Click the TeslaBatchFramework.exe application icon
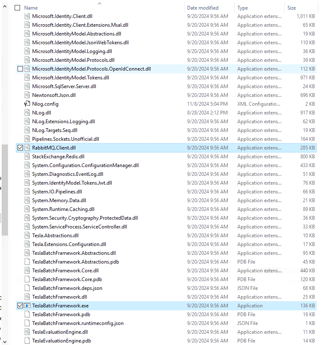This screenshot has width=325, height=345. pyautogui.click(x=27, y=306)
